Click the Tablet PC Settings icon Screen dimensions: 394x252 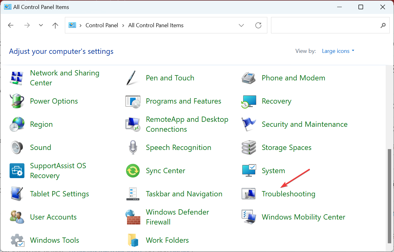coord(17,194)
